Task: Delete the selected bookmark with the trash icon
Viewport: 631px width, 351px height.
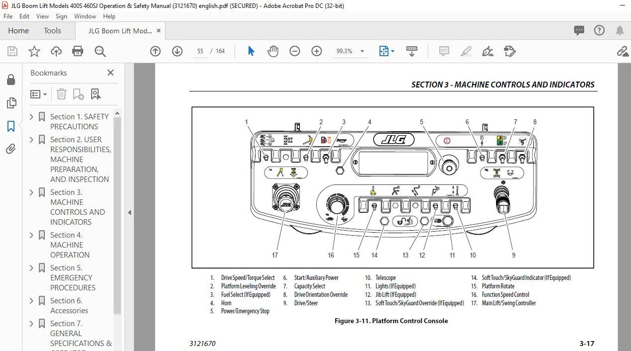Action: coord(61,94)
